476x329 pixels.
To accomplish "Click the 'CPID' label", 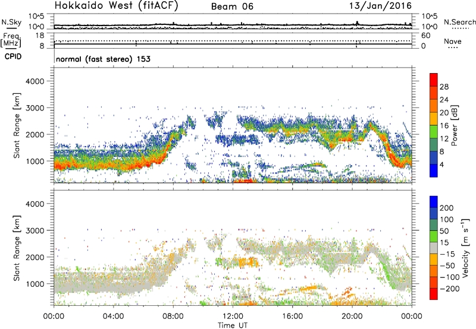I will 13,56.
